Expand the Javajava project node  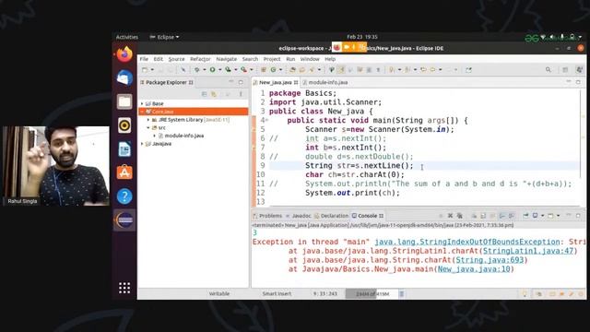pos(142,144)
